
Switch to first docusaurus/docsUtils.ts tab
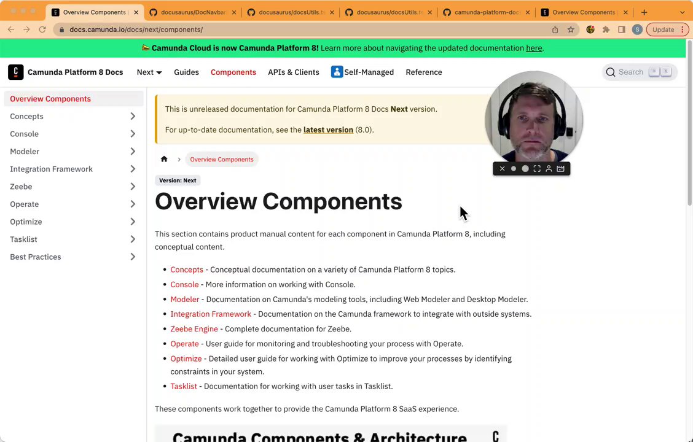point(291,12)
